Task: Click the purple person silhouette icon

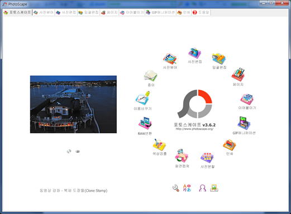Action: 203,188
